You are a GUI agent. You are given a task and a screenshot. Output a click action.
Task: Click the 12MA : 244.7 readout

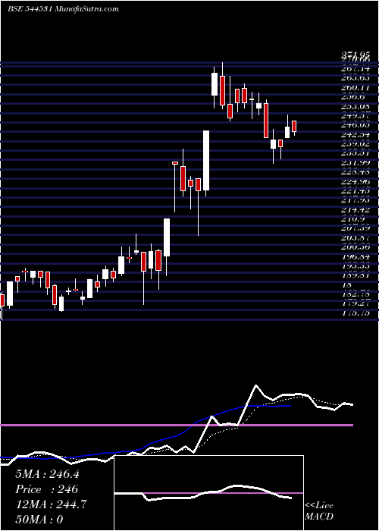click(51, 504)
